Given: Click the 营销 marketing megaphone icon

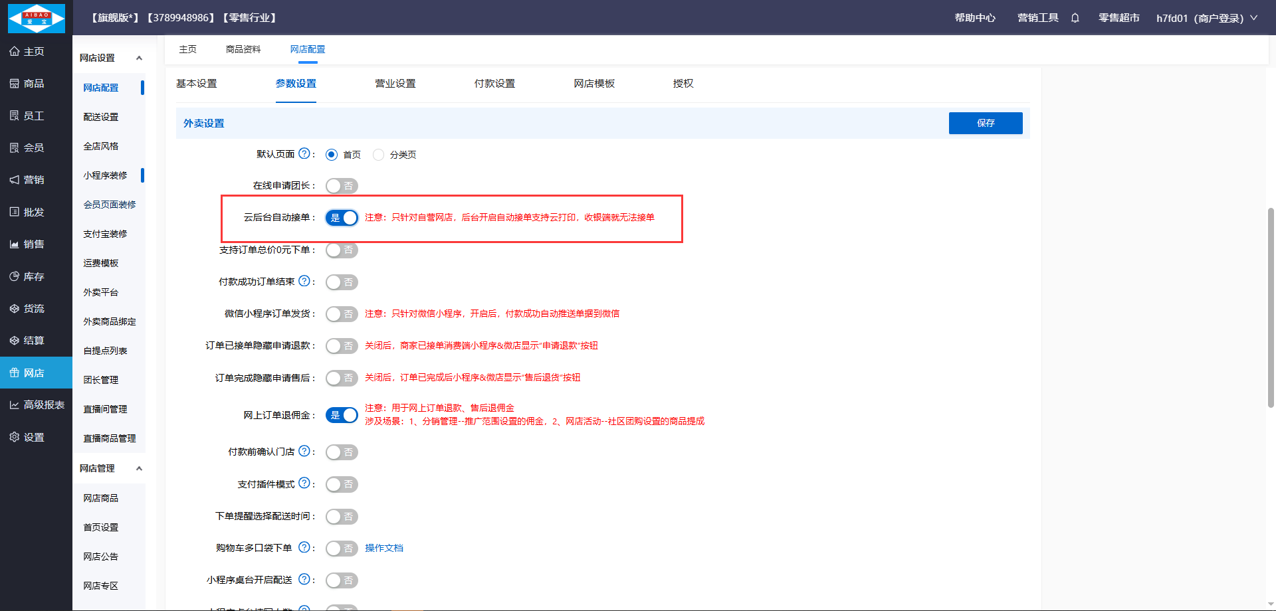Looking at the screenshot, I should click(x=14, y=180).
